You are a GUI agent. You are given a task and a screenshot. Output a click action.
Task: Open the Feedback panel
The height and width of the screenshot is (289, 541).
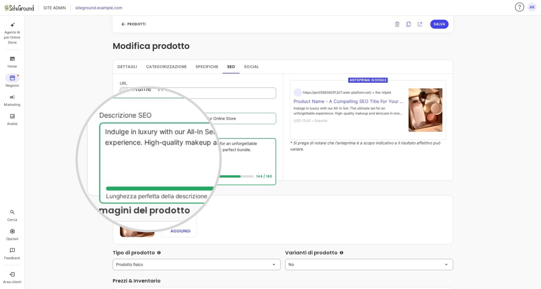point(12,254)
